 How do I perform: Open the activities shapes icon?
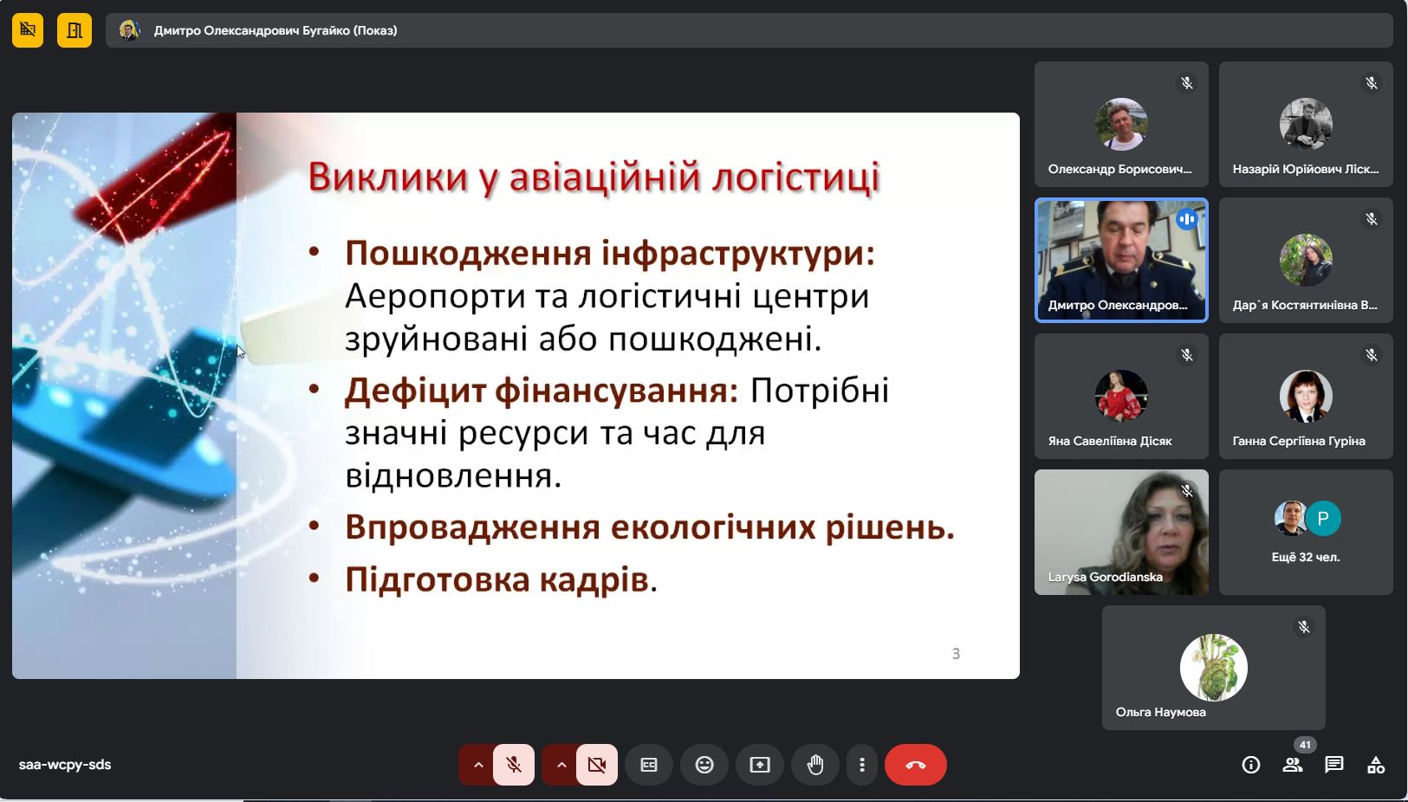pos(1376,765)
